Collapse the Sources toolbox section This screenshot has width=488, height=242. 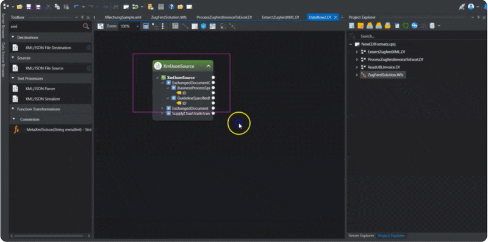[13, 58]
